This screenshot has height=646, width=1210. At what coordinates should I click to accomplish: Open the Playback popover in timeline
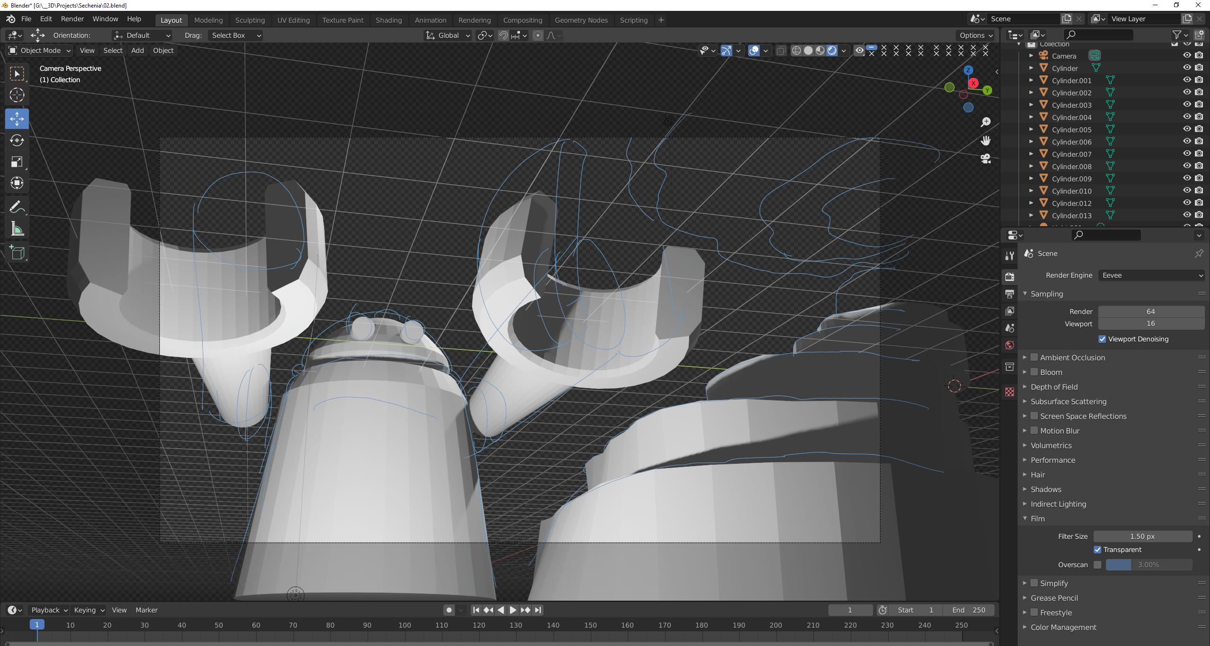[49, 610]
